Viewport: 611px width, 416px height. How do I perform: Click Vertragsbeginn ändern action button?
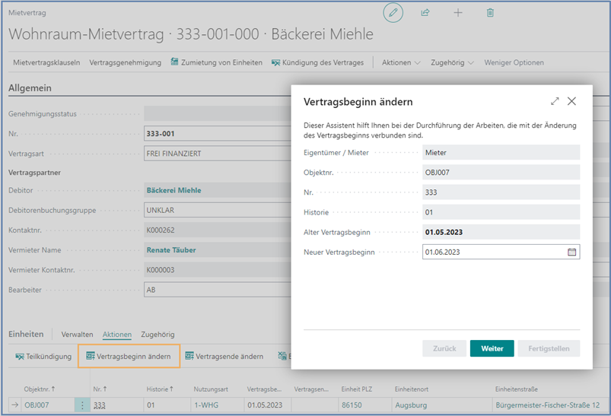[x=129, y=356]
